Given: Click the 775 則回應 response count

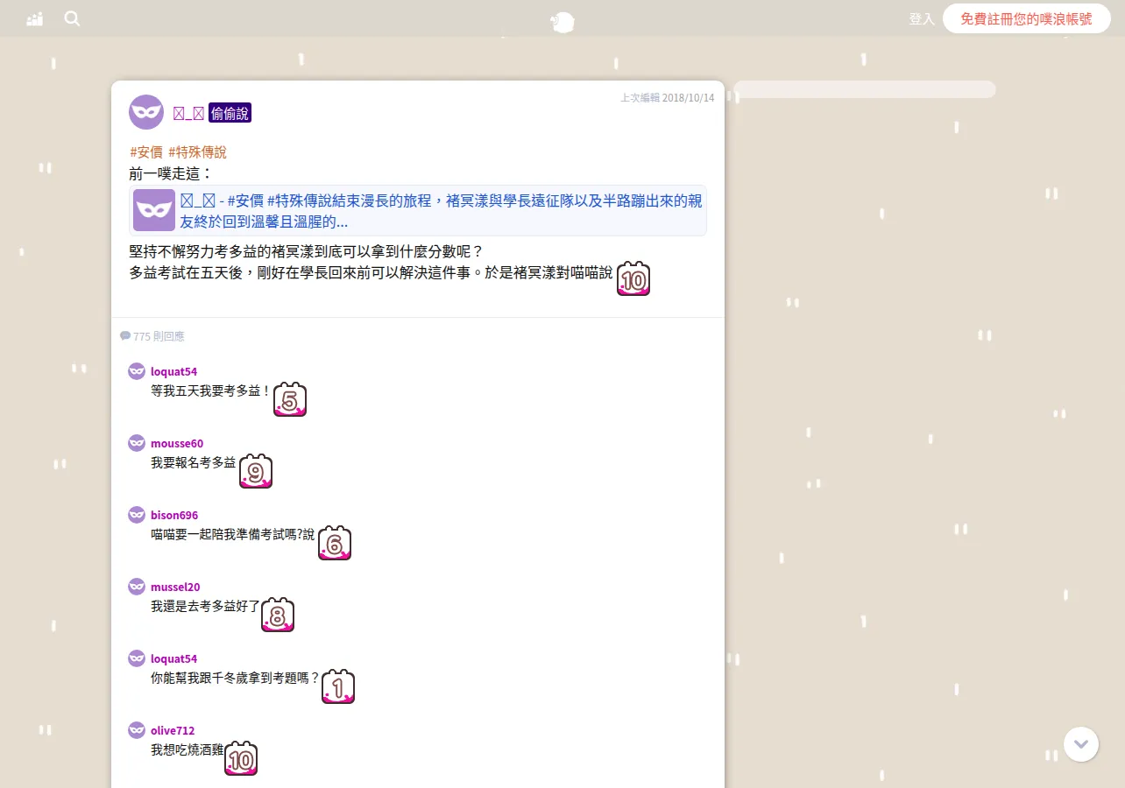Looking at the screenshot, I should tap(159, 336).
